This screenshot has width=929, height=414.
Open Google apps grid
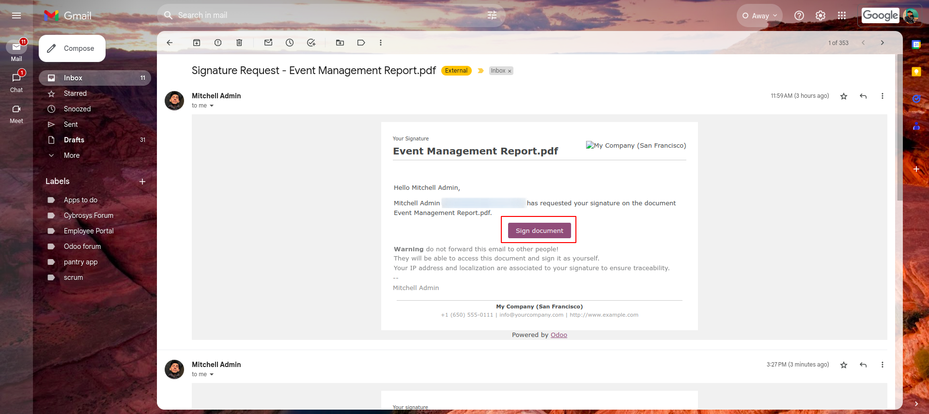pos(842,15)
